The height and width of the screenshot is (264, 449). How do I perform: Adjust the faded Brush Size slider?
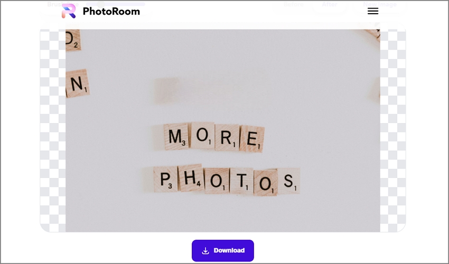tap(115, 4)
